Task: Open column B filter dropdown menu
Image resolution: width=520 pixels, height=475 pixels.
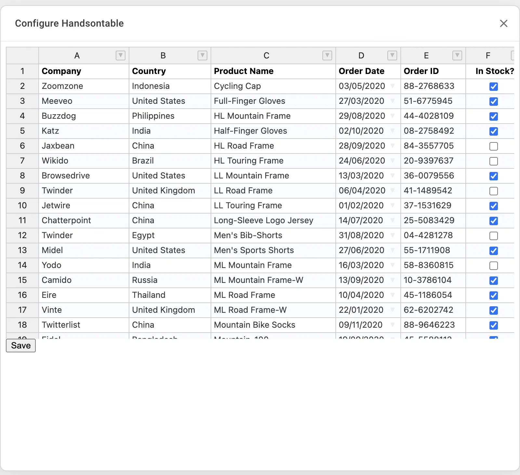Action: point(202,55)
